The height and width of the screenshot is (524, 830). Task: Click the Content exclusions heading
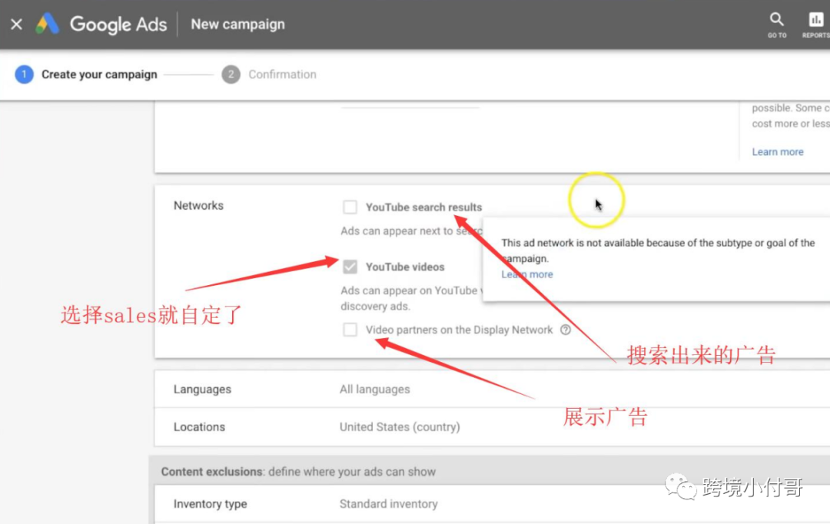(298, 472)
